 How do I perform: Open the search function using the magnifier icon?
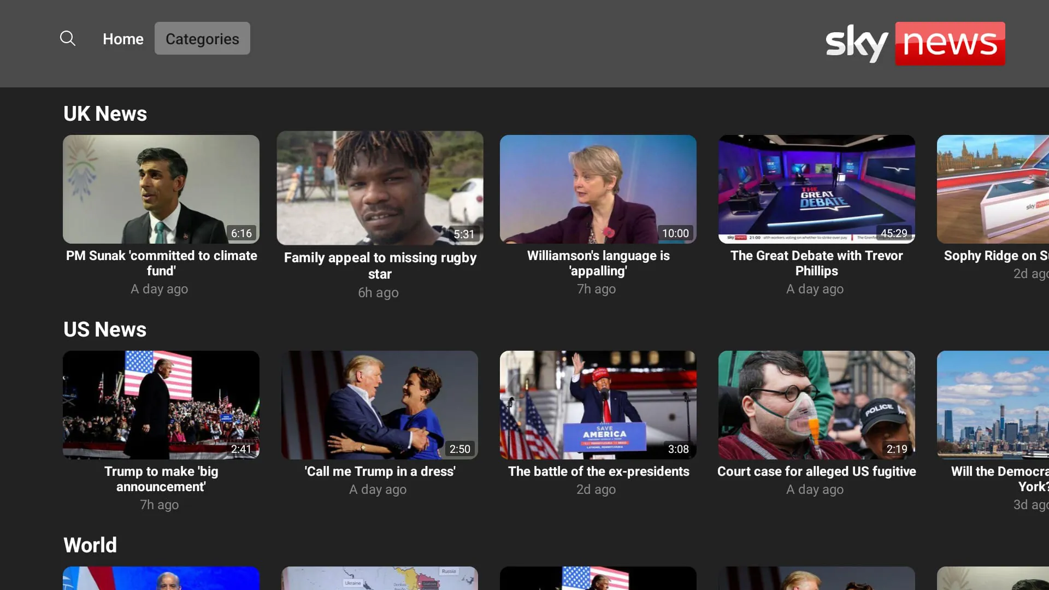(68, 38)
